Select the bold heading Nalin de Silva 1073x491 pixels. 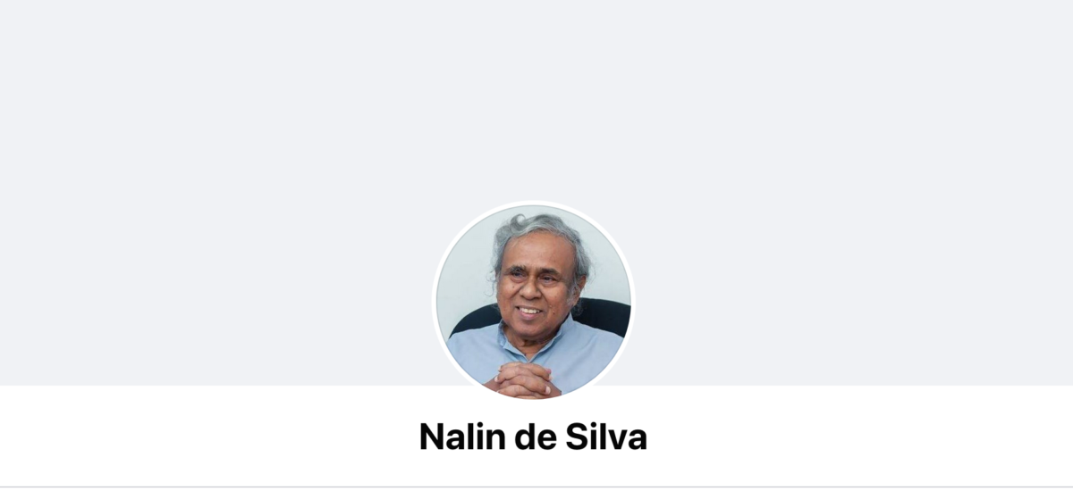[x=533, y=437]
